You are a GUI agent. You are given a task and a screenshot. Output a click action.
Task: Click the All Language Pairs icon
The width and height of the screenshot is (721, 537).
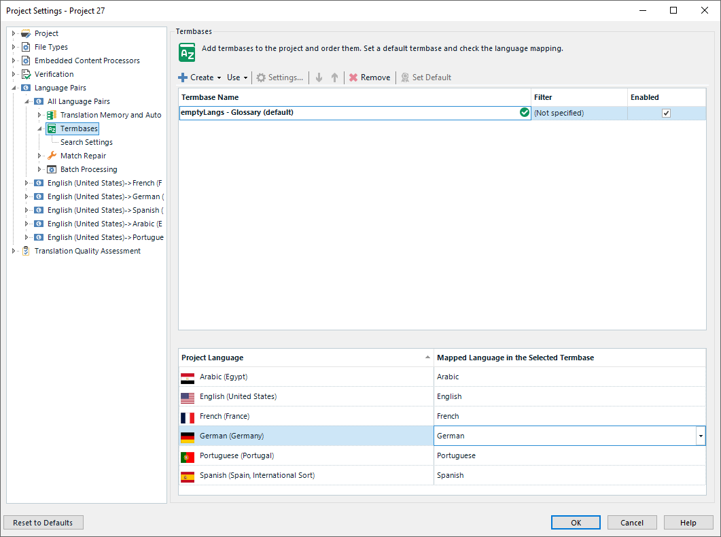(39, 101)
